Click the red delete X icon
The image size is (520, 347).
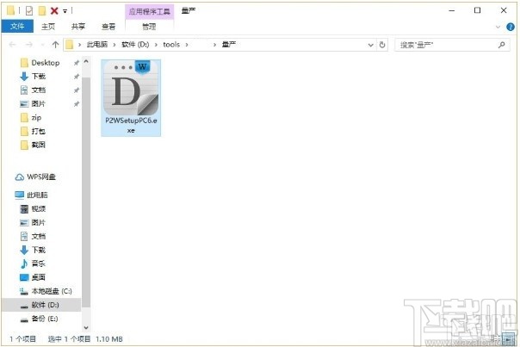point(54,11)
